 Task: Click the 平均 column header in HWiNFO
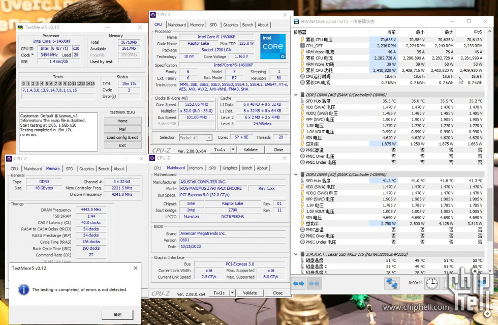coord(470,32)
